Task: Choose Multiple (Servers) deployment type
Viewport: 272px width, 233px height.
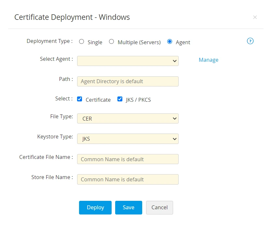Action: tap(111, 41)
